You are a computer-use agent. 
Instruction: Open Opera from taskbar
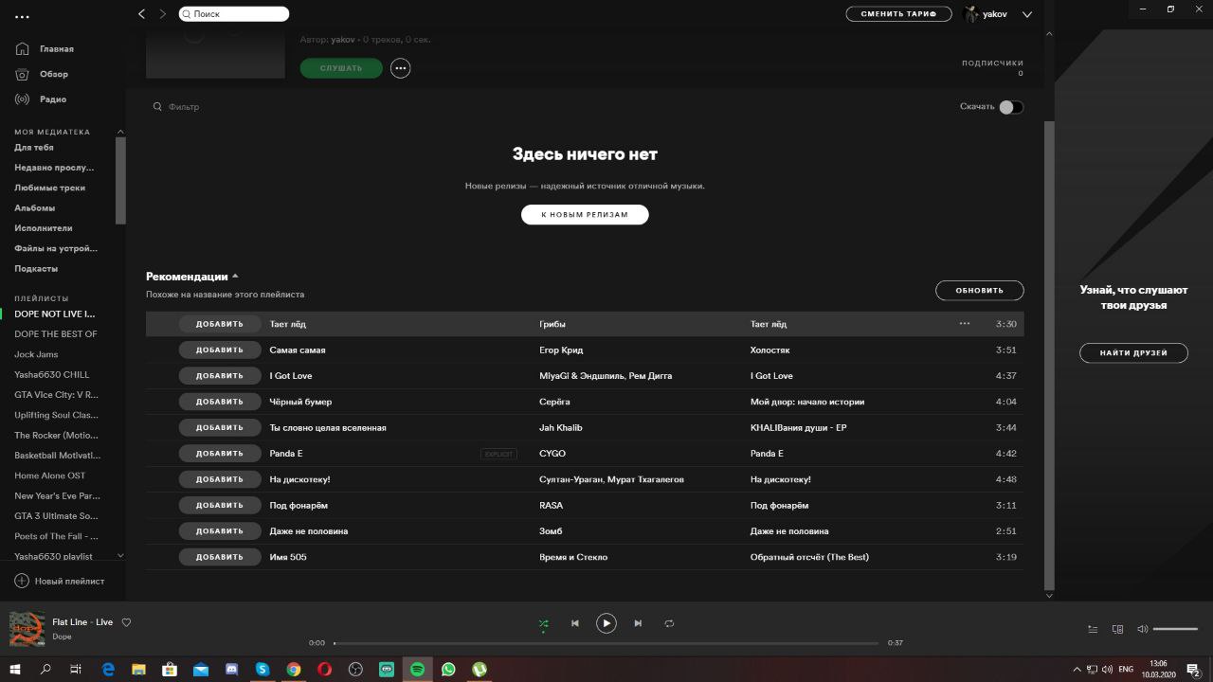pyautogui.click(x=324, y=669)
